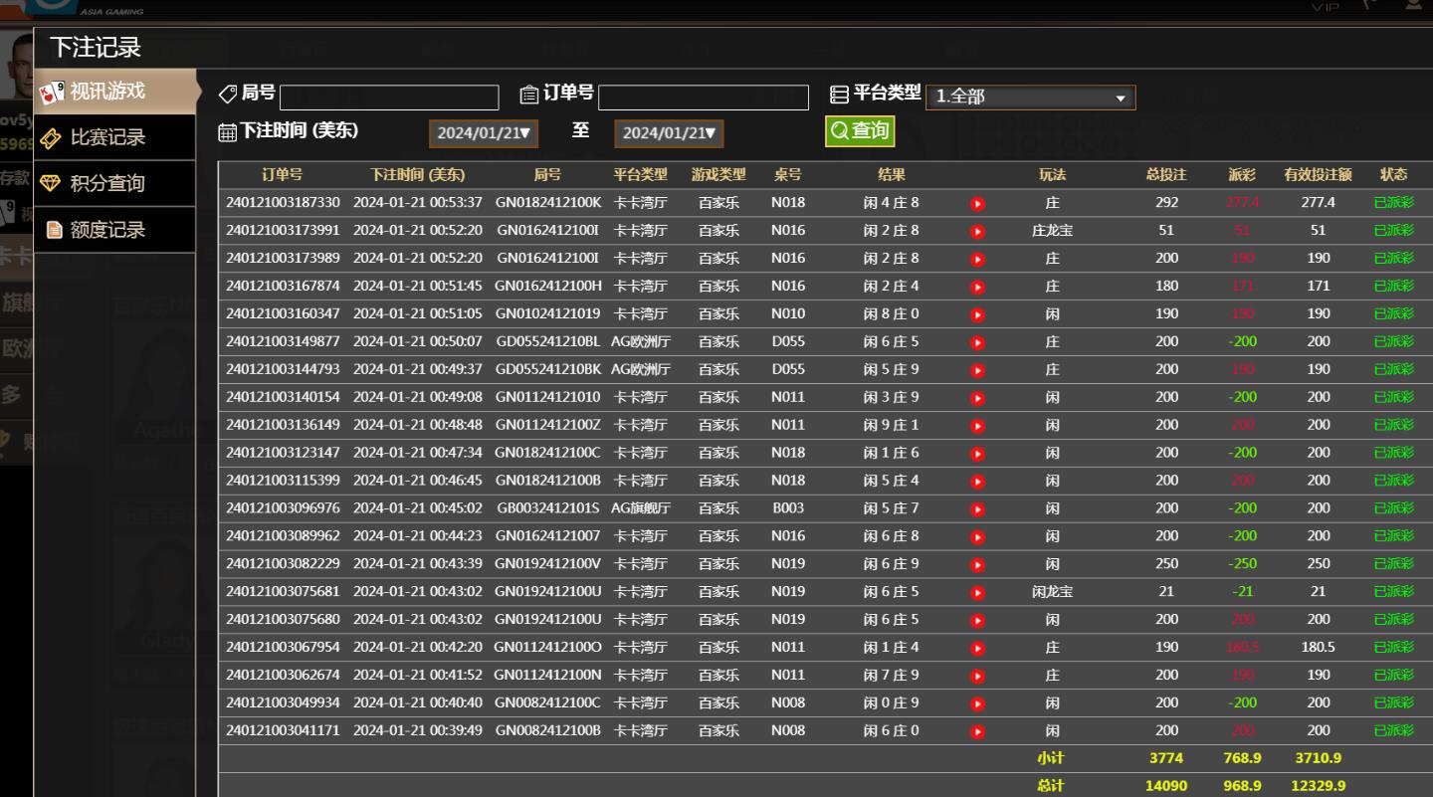Click 小计 total bet 3774
The image size is (1433, 797).
click(1166, 758)
